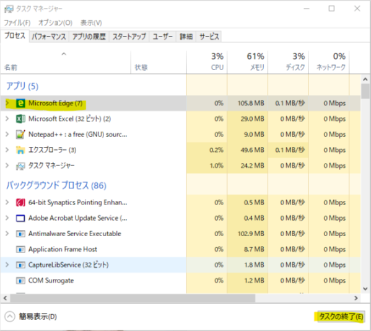Expand the Microsoft Excel process group
The height and width of the screenshot is (331, 371).
click(x=7, y=118)
